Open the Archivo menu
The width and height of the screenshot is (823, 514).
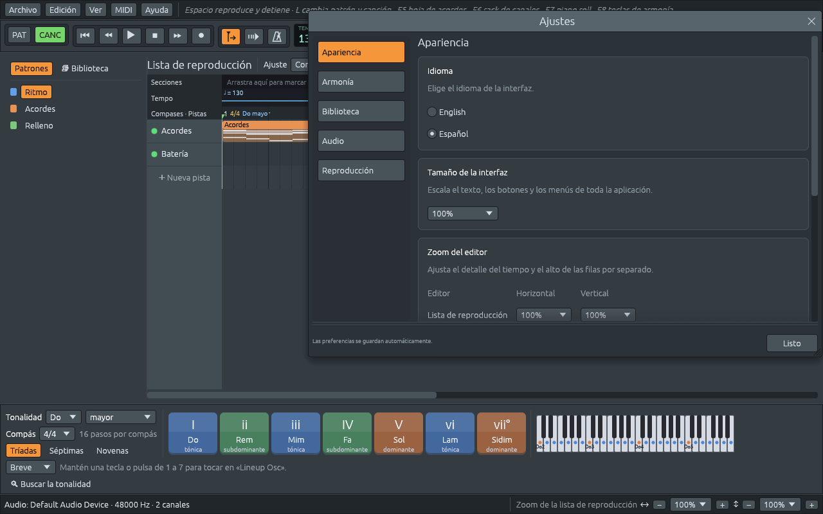[23, 10]
